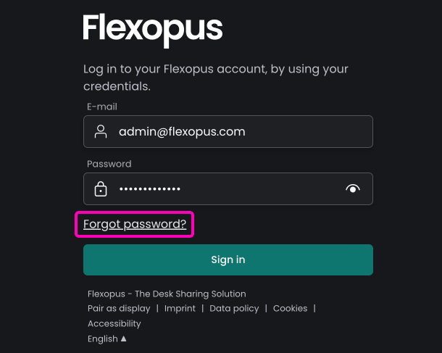Screen dimensions: 442x353
Task: Click the lock icon in the Password field
Action: coord(101,189)
